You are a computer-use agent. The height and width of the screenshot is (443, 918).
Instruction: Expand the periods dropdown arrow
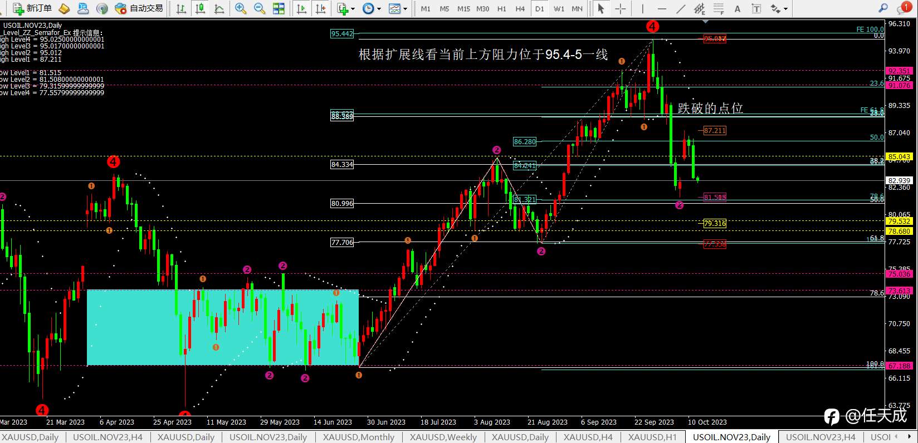pos(379,9)
